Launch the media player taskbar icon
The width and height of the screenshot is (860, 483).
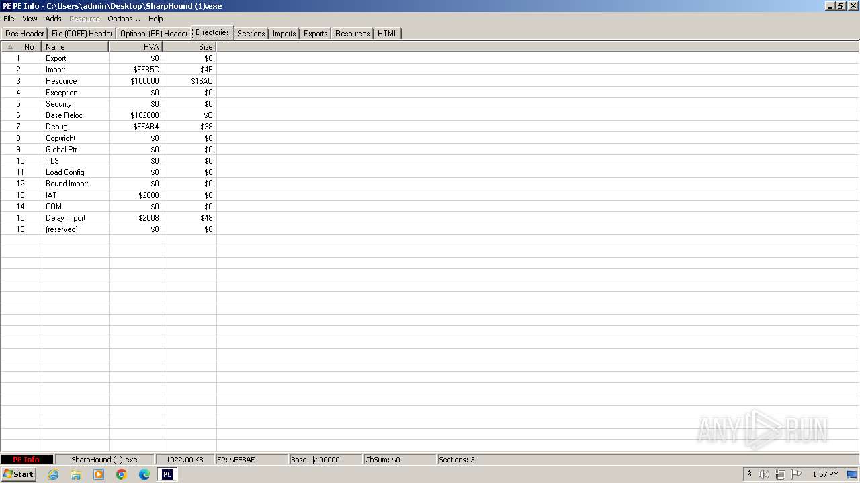click(99, 474)
